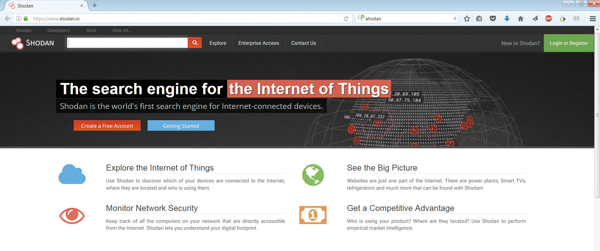
Task: Click the paragraph starting 'Keep track of all'
Action: [x=196, y=225]
